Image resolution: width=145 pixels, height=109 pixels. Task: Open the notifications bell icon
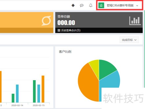[x=91, y=5]
